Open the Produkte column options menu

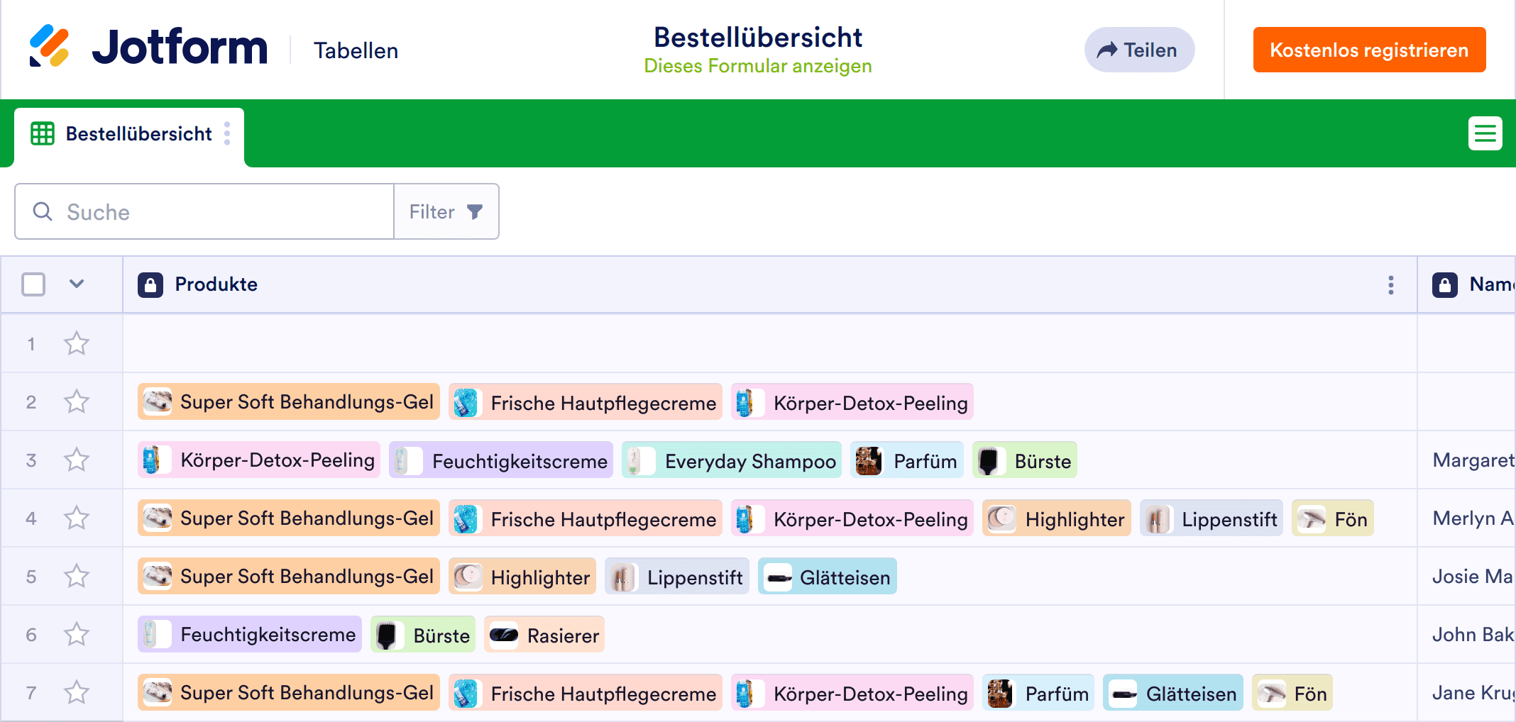tap(1390, 285)
